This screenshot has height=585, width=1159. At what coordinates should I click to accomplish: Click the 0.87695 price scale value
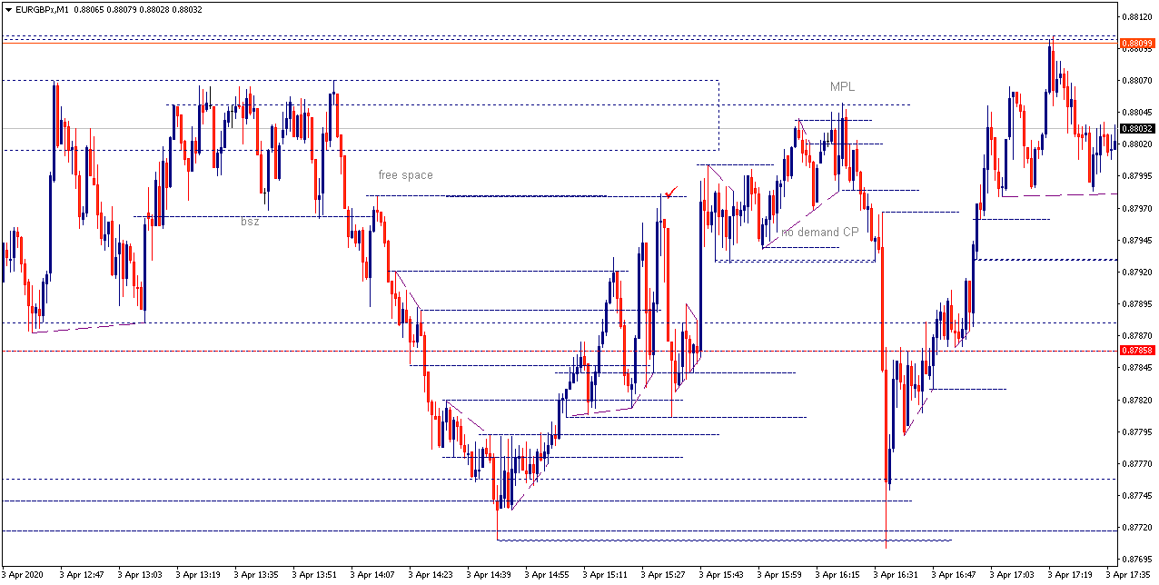pos(1138,560)
